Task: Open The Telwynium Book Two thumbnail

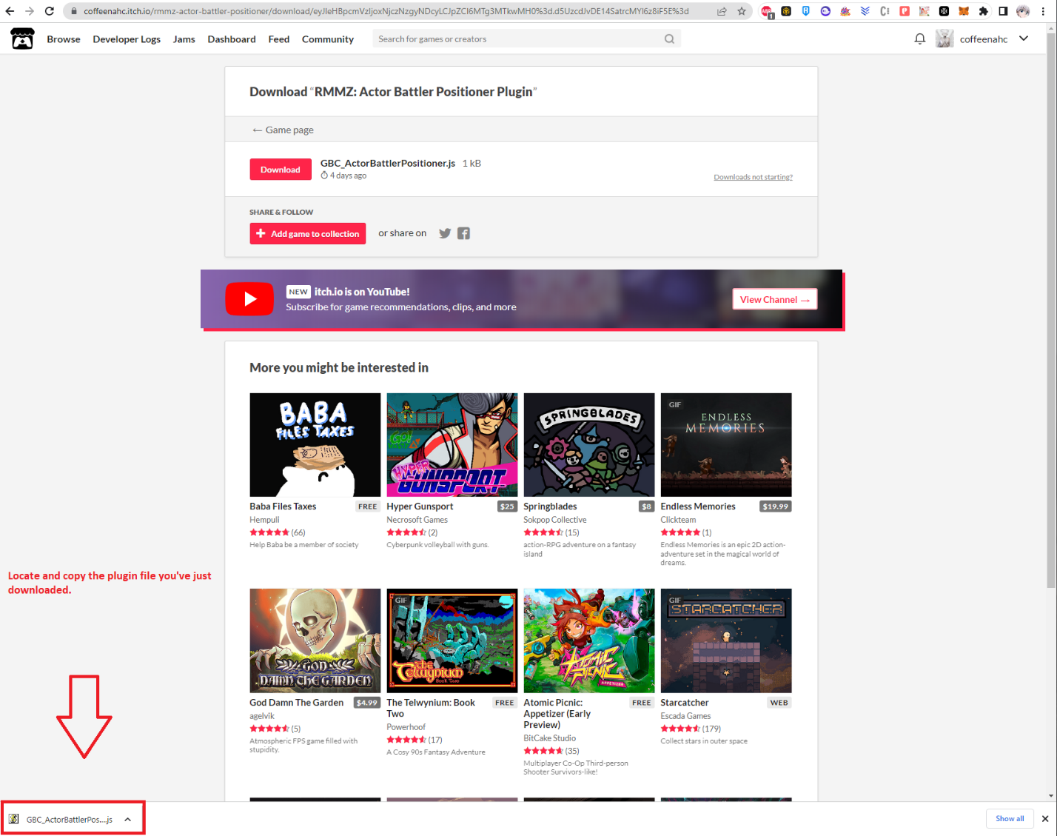Action: coord(452,641)
